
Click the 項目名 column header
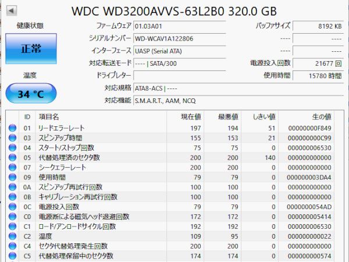(x=101, y=117)
